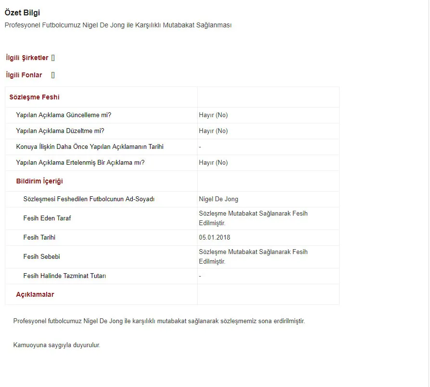Click the brackets next to İlgili Fonlar

53,75
